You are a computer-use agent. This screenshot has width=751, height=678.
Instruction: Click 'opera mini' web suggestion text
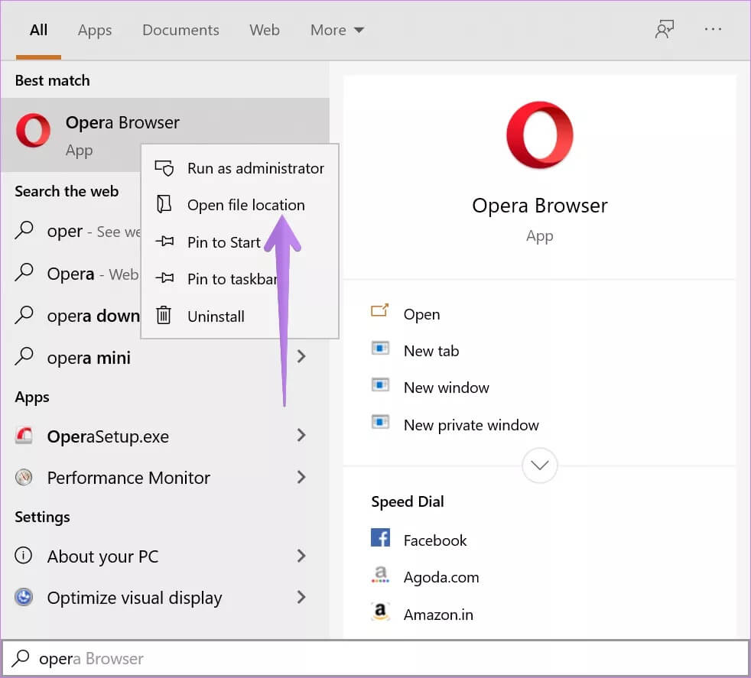click(89, 358)
